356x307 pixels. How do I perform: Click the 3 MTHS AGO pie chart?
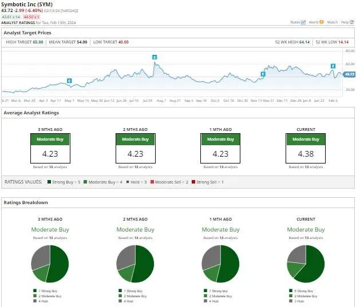point(50,264)
